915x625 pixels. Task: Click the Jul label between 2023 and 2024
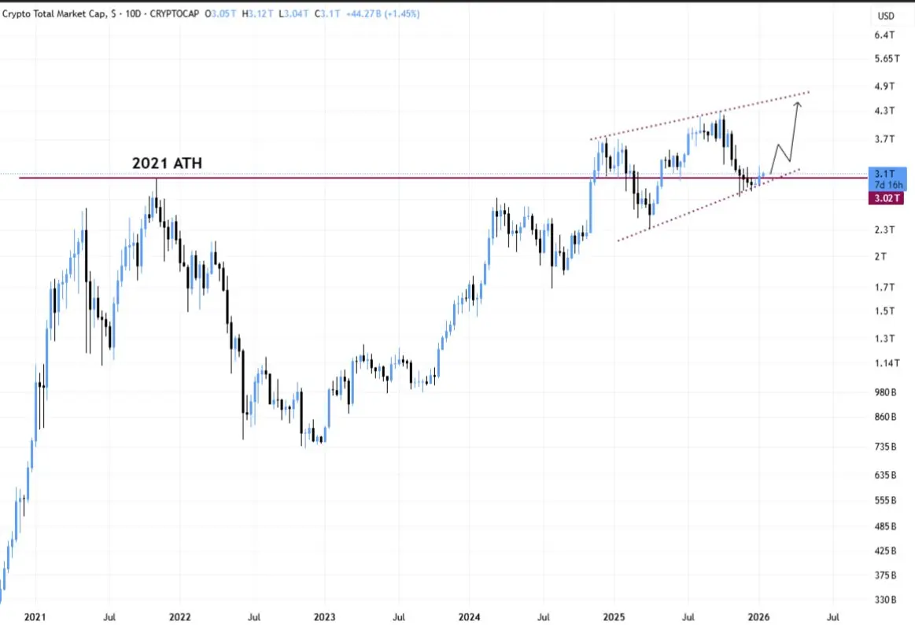pyautogui.click(x=399, y=617)
